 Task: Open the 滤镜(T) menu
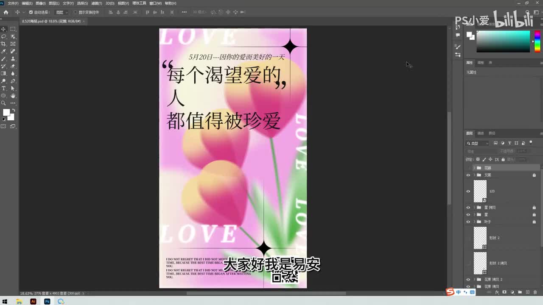pyautogui.click(x=97, y=3)
